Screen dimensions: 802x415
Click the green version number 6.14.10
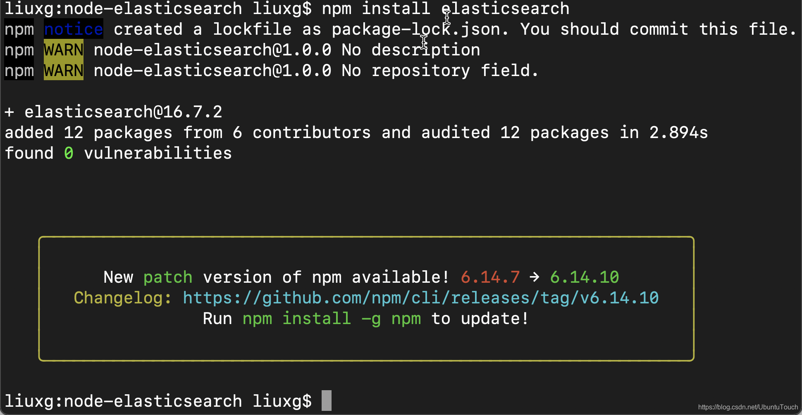(x=584, y=277)
